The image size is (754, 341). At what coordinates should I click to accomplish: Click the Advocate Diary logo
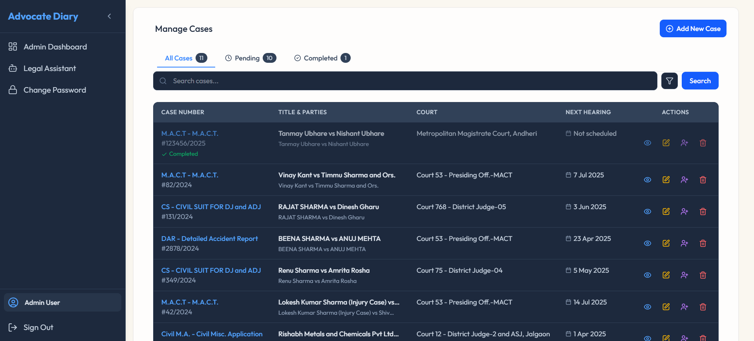click(43, 16)
